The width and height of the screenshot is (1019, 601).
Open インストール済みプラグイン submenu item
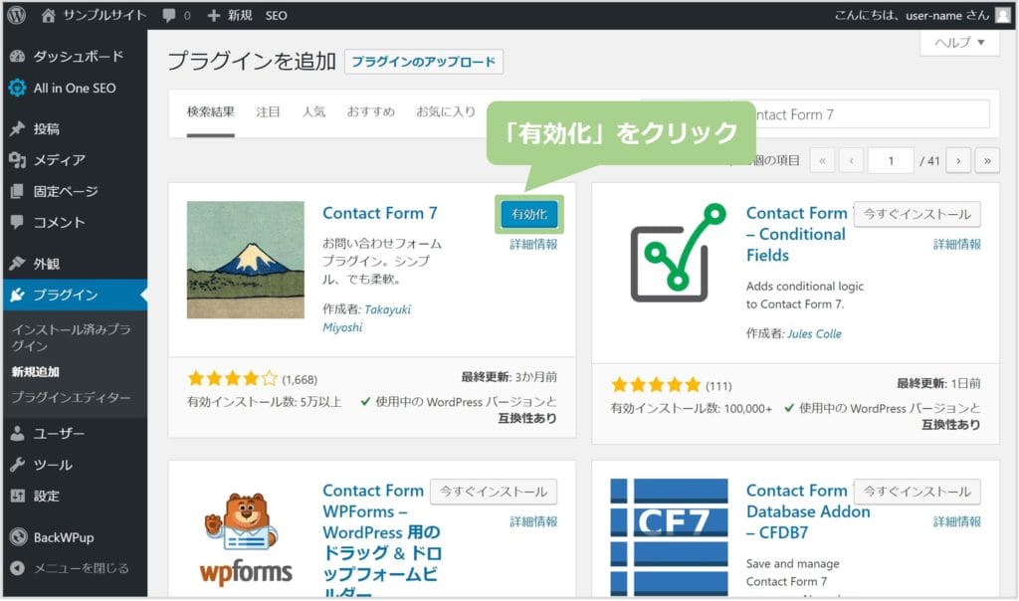tap(72, 338)
